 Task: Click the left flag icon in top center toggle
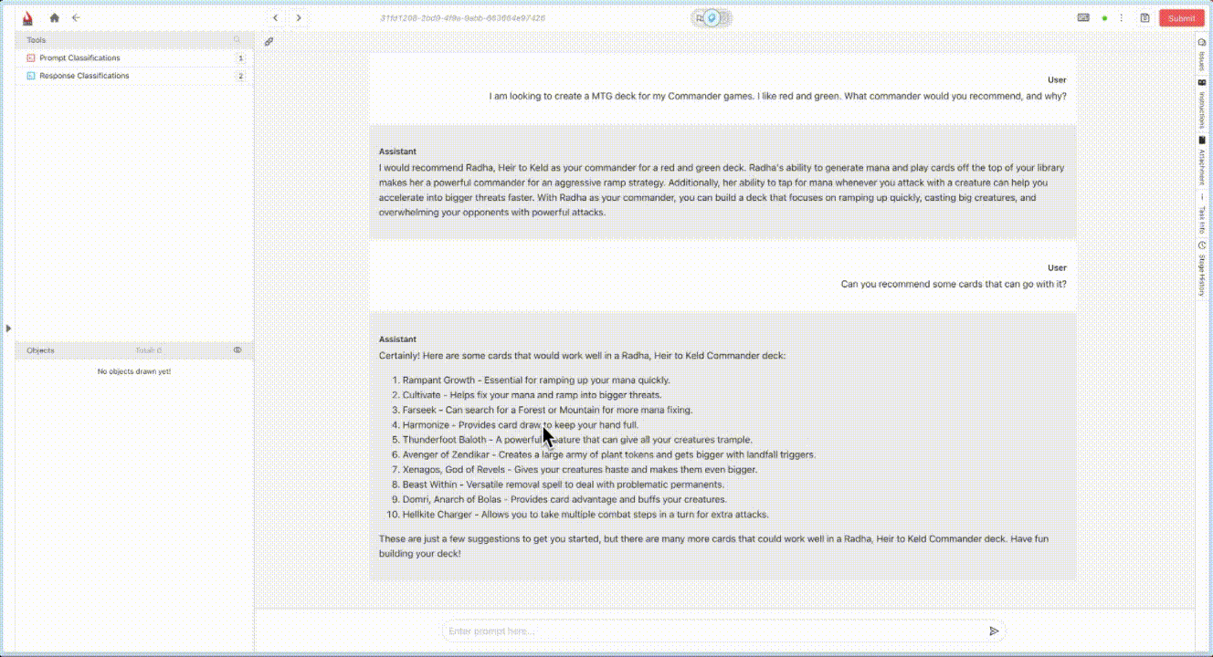(700, 18)
